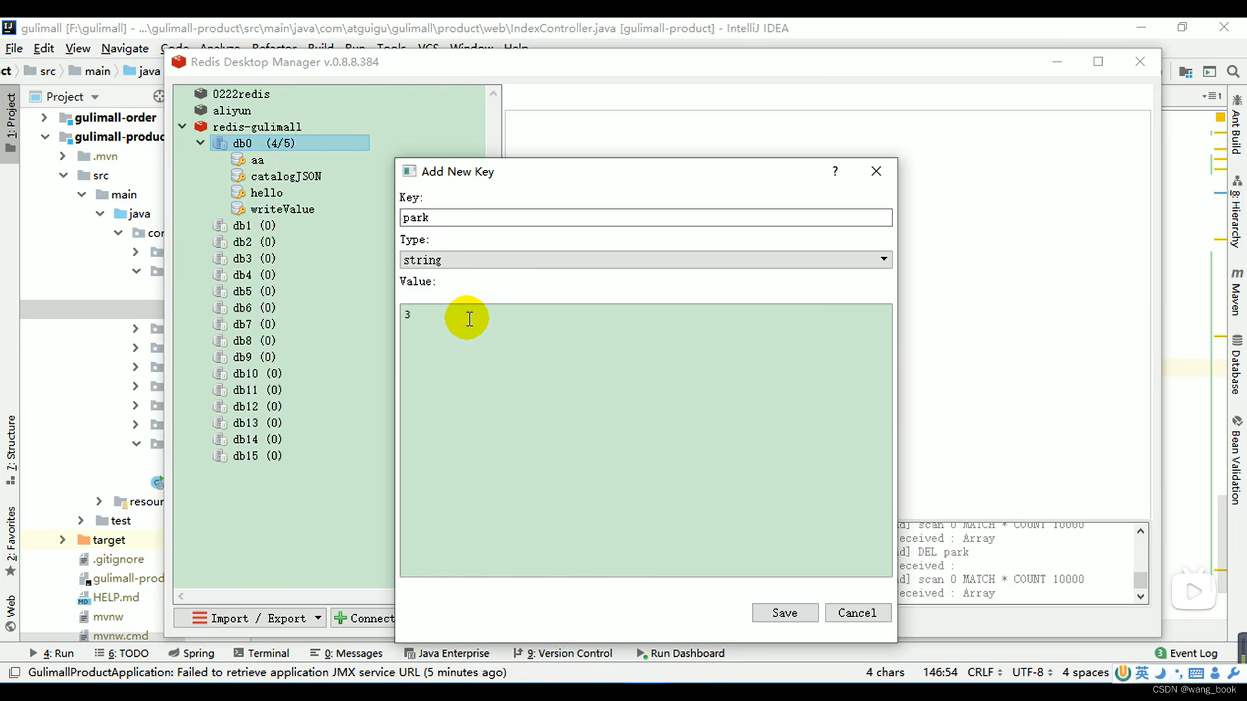
Task: Open the View menu
Action: pos(77,48)
